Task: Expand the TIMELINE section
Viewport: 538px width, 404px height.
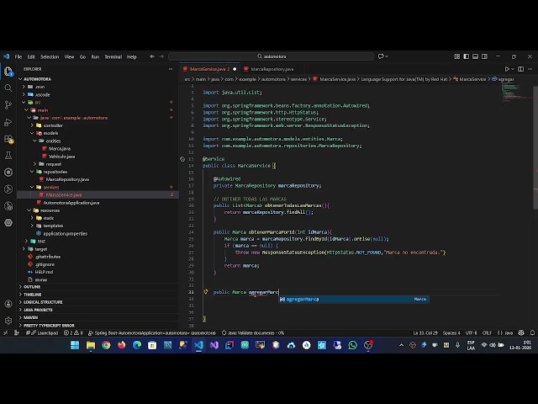Action: 33,295
